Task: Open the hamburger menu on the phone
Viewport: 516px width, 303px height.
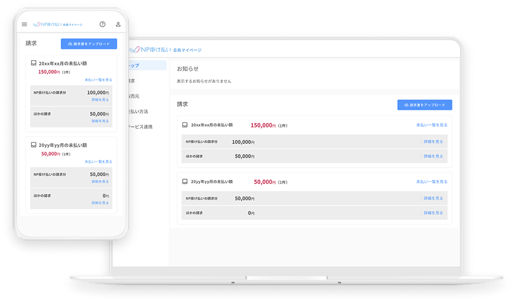Action: [24, 24]
